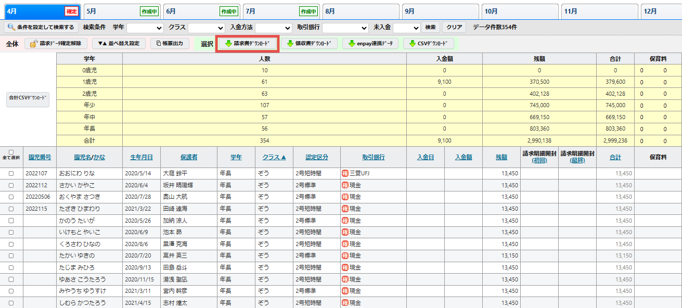Check the box for おおにわ りな

click(x=11, y=173)
